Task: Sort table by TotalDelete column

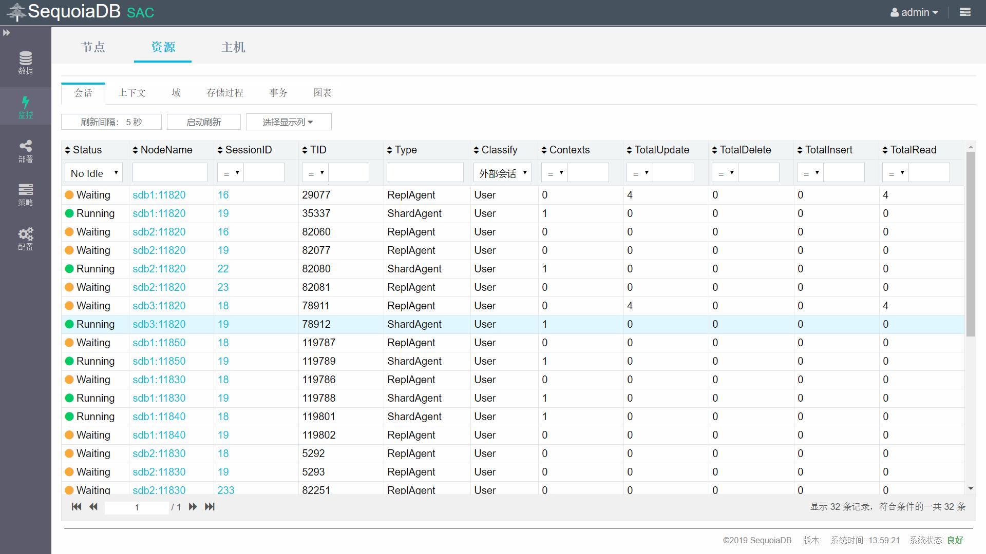Action: [741, 150]
